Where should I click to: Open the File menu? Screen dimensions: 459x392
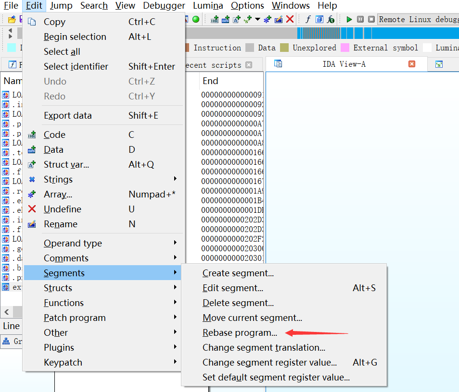click(x=11, y=6)
